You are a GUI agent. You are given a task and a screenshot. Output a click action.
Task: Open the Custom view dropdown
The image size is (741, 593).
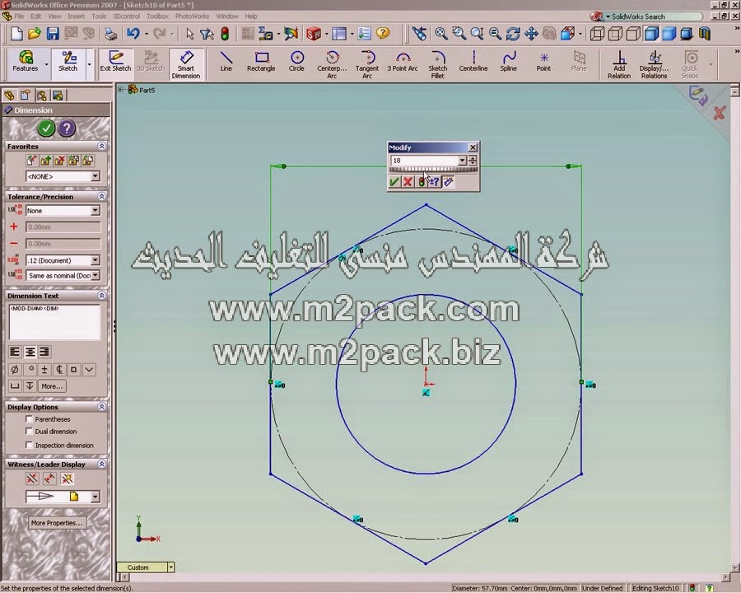click(170, 567)
